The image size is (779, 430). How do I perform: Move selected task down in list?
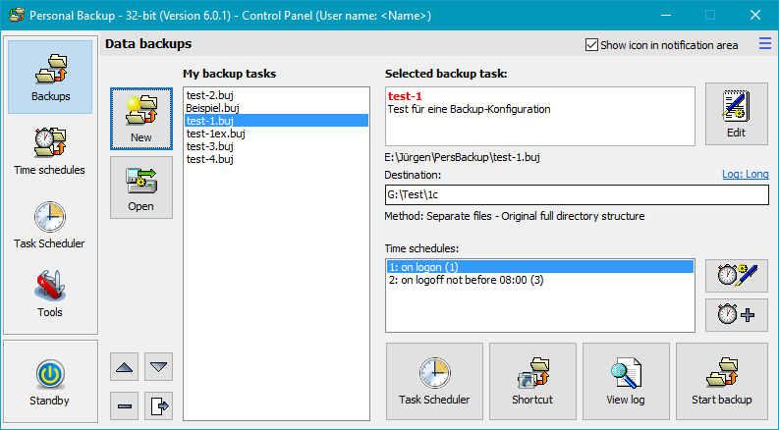[x=158, y=367]
